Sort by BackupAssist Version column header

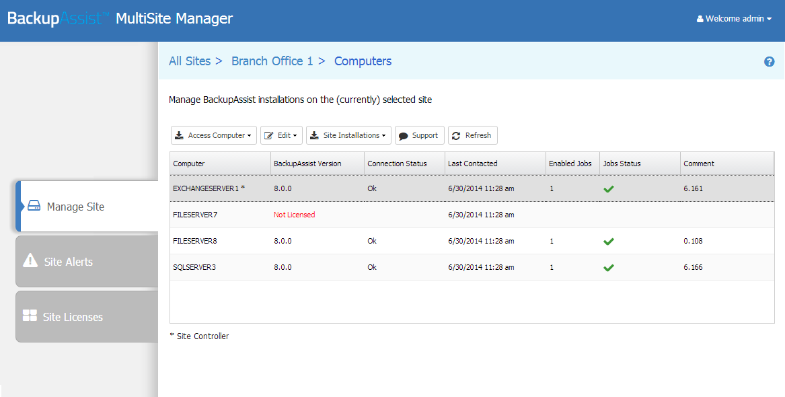317,164
